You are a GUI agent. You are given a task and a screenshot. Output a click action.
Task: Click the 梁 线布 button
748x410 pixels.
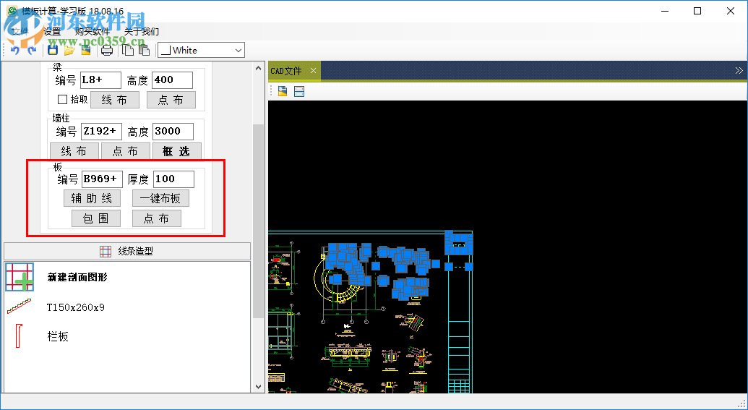pyautogui.click(x=114, y=100)
